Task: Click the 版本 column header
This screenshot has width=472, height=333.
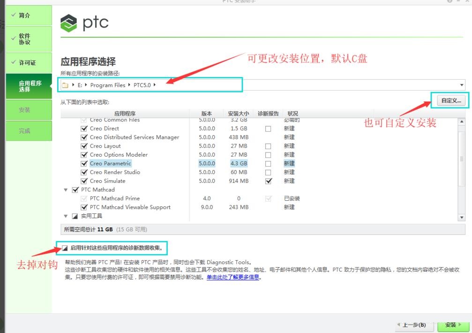Action: pyautogui.click(x=207, y=114)
